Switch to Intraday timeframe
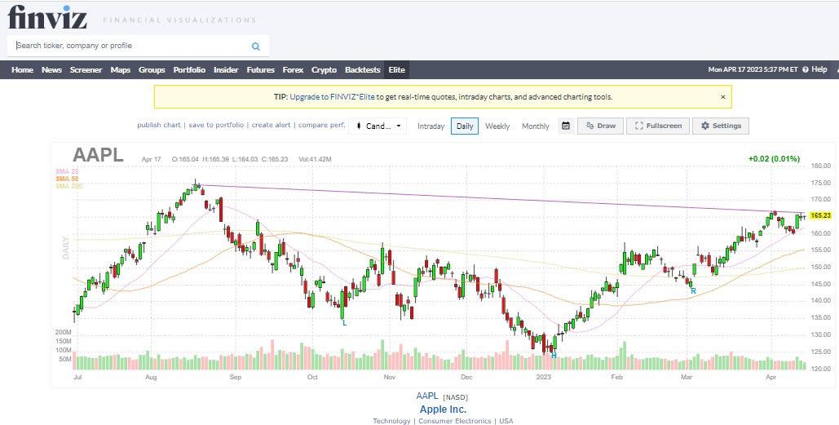Screen dimensions: 839x425 click(431, 126)
